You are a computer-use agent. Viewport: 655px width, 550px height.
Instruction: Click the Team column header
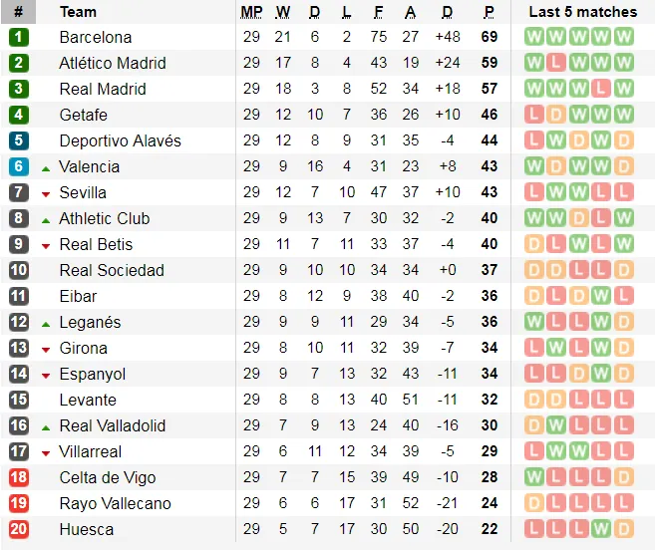click(78, 12)
